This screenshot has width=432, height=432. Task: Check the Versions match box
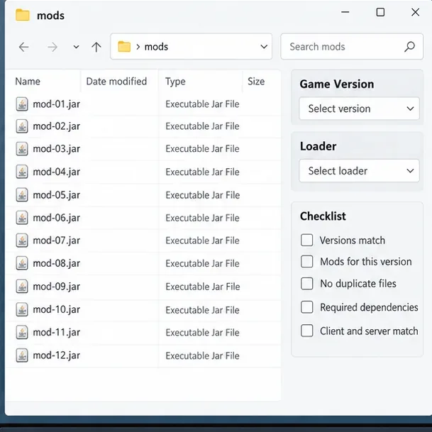click(x=306, y=240)
